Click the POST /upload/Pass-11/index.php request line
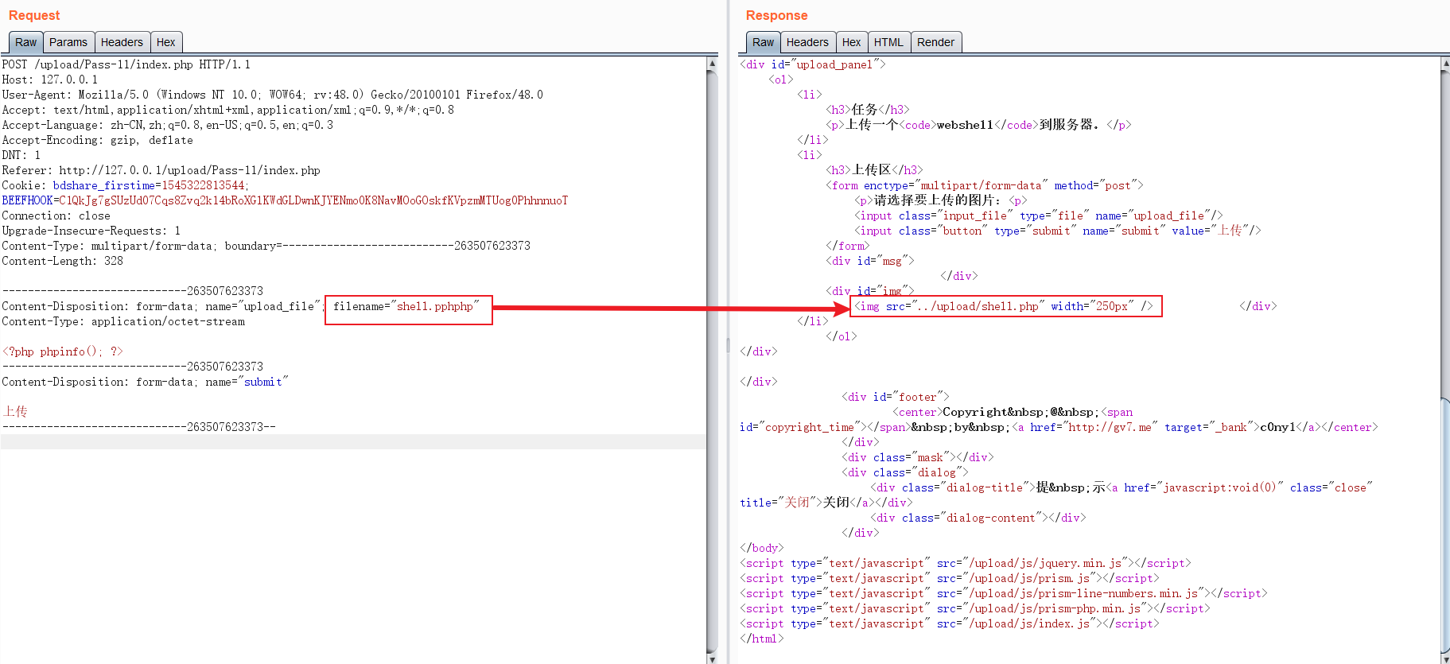 126,64
